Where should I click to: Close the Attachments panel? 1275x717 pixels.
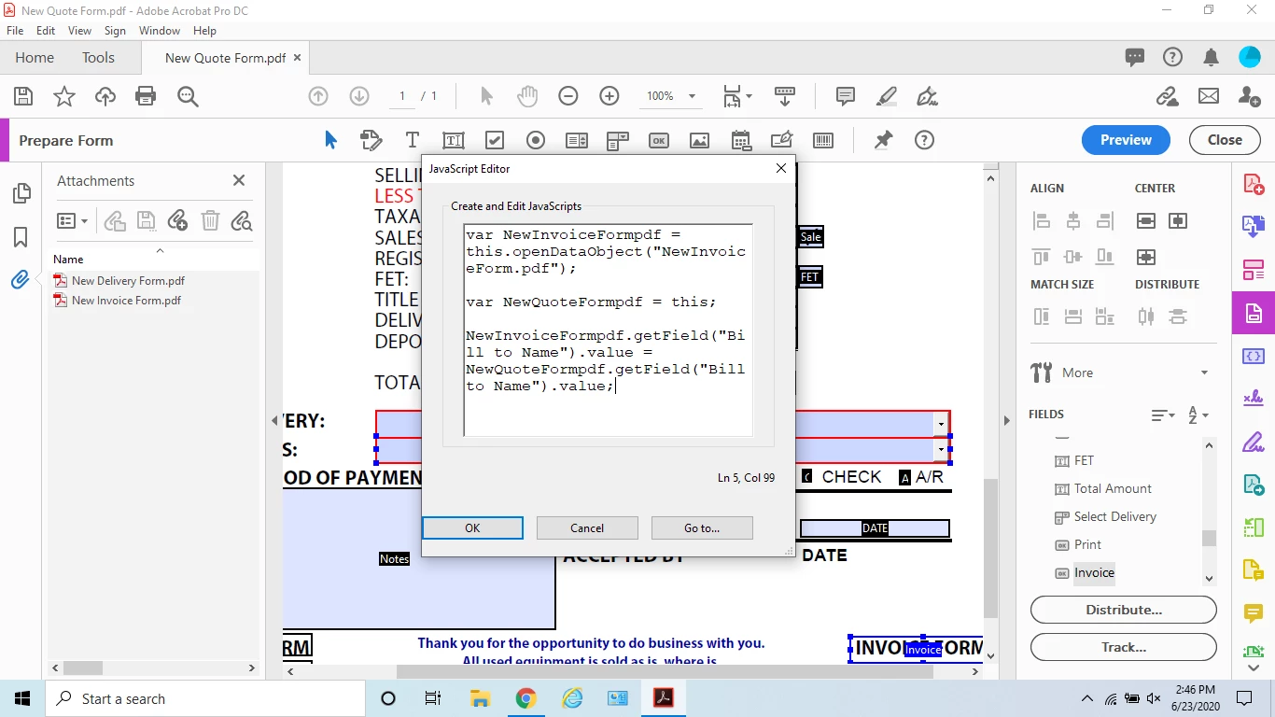click(239, 180)
